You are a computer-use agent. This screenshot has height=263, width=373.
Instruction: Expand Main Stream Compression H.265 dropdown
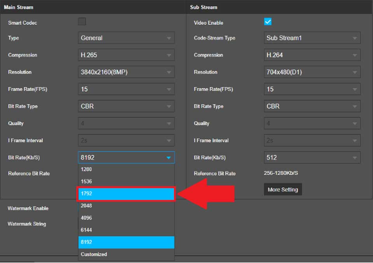point(126,55)
